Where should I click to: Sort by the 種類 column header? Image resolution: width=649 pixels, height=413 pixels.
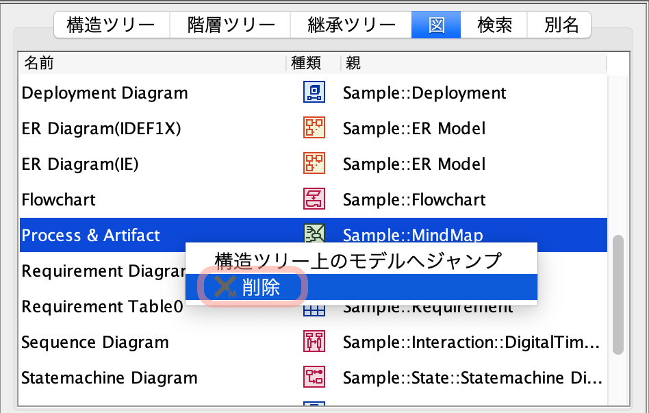314,64
